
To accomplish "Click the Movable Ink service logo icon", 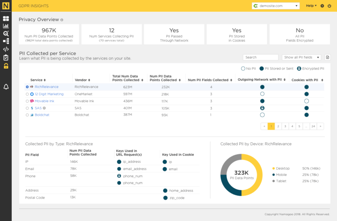I will click(x=32, y=101).
